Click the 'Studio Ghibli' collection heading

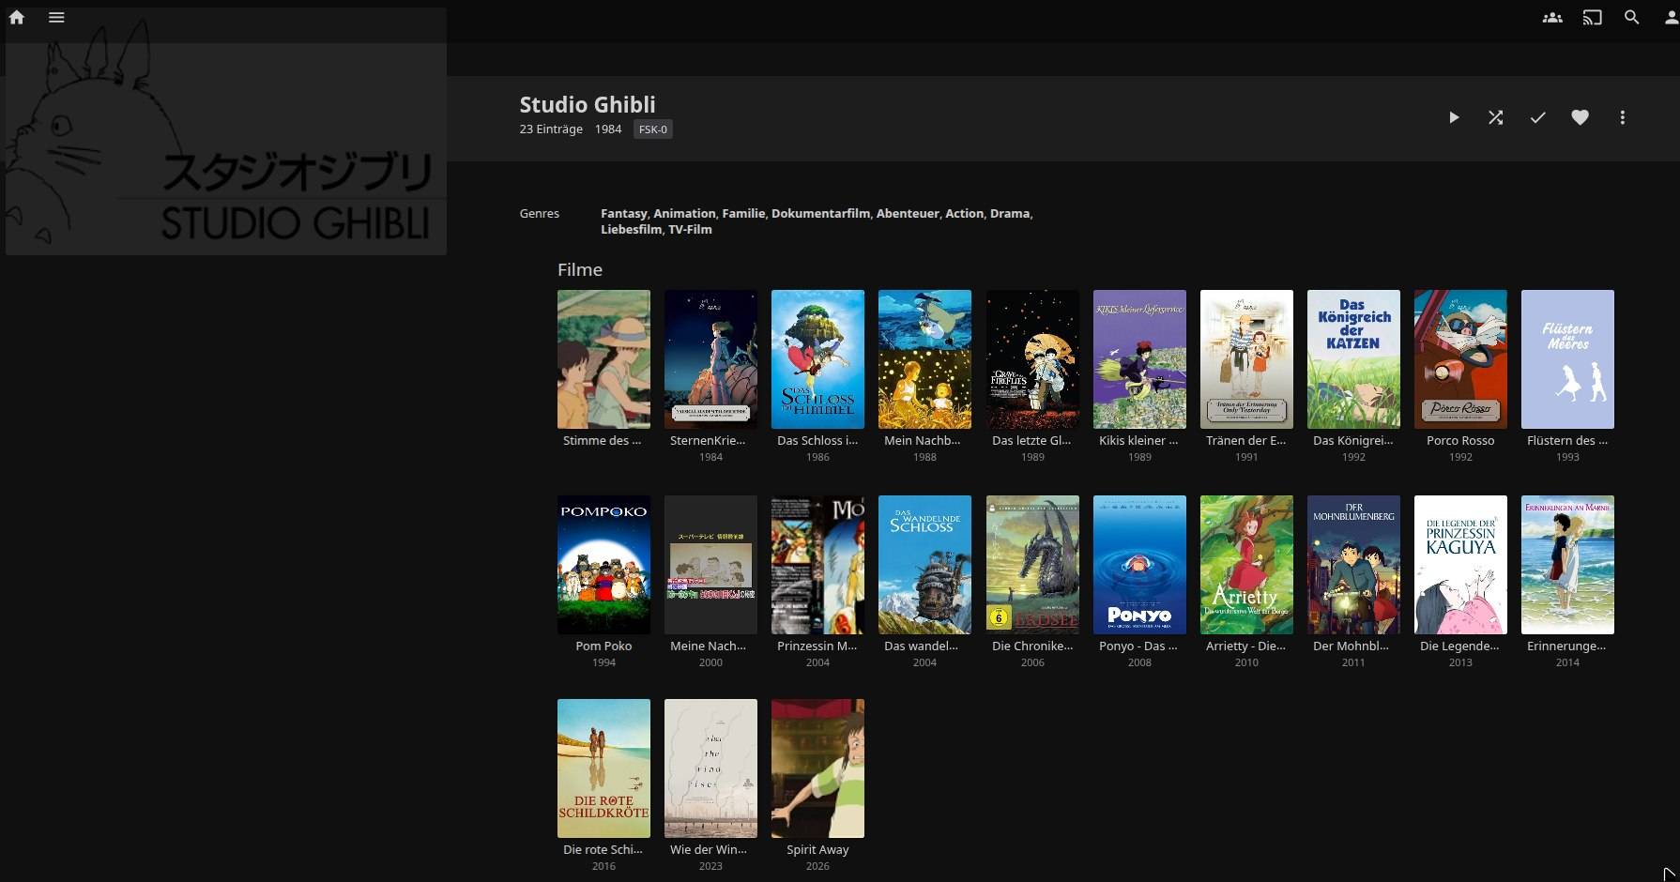[588, 104]
